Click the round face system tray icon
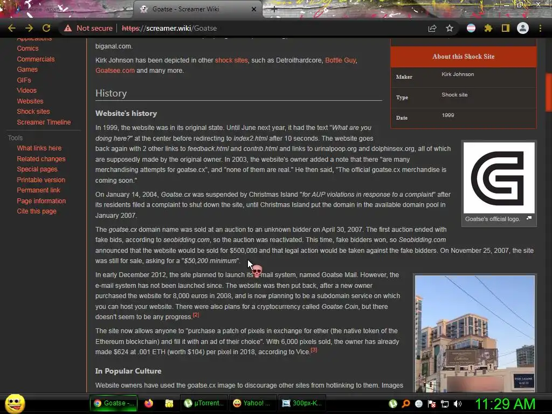The image size is (552, 414). (x=419, y=404)
